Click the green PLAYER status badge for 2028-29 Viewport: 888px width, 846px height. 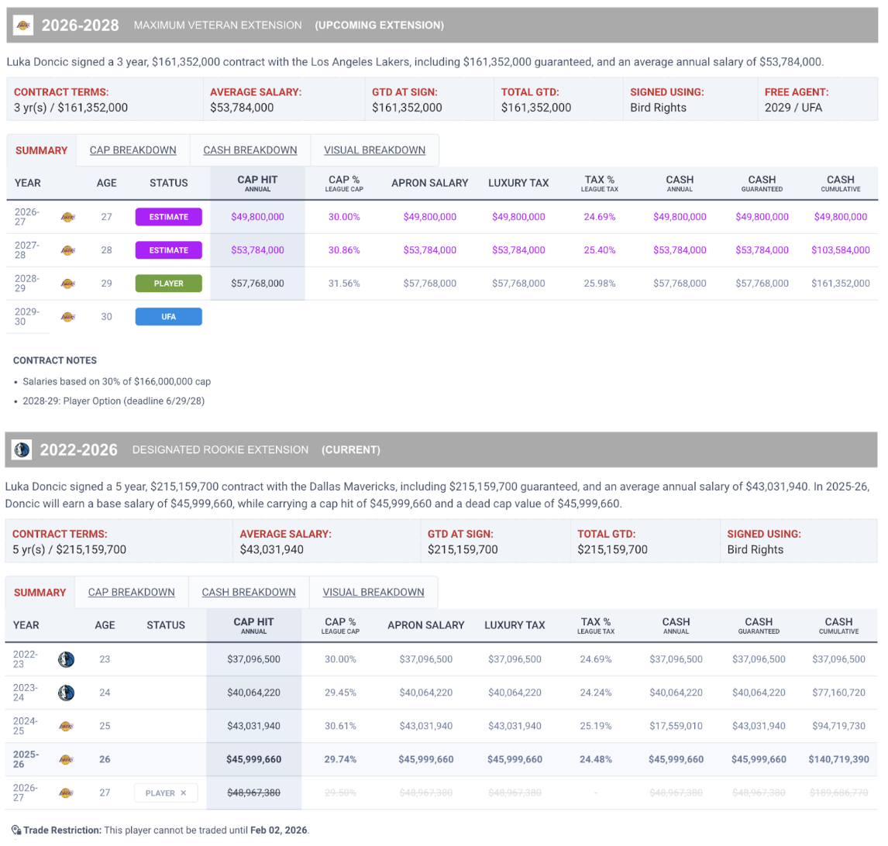pyautogui.click(x=168, y=284)
